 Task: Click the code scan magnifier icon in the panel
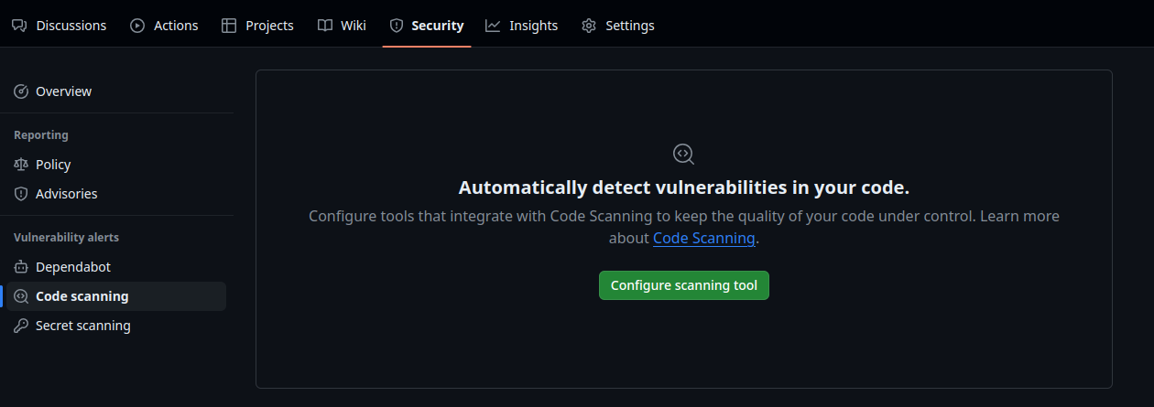pyautogui.click(x=684, y=154)
